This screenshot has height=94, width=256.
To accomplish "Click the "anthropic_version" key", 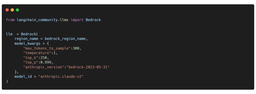I will (x=43, y=67).
